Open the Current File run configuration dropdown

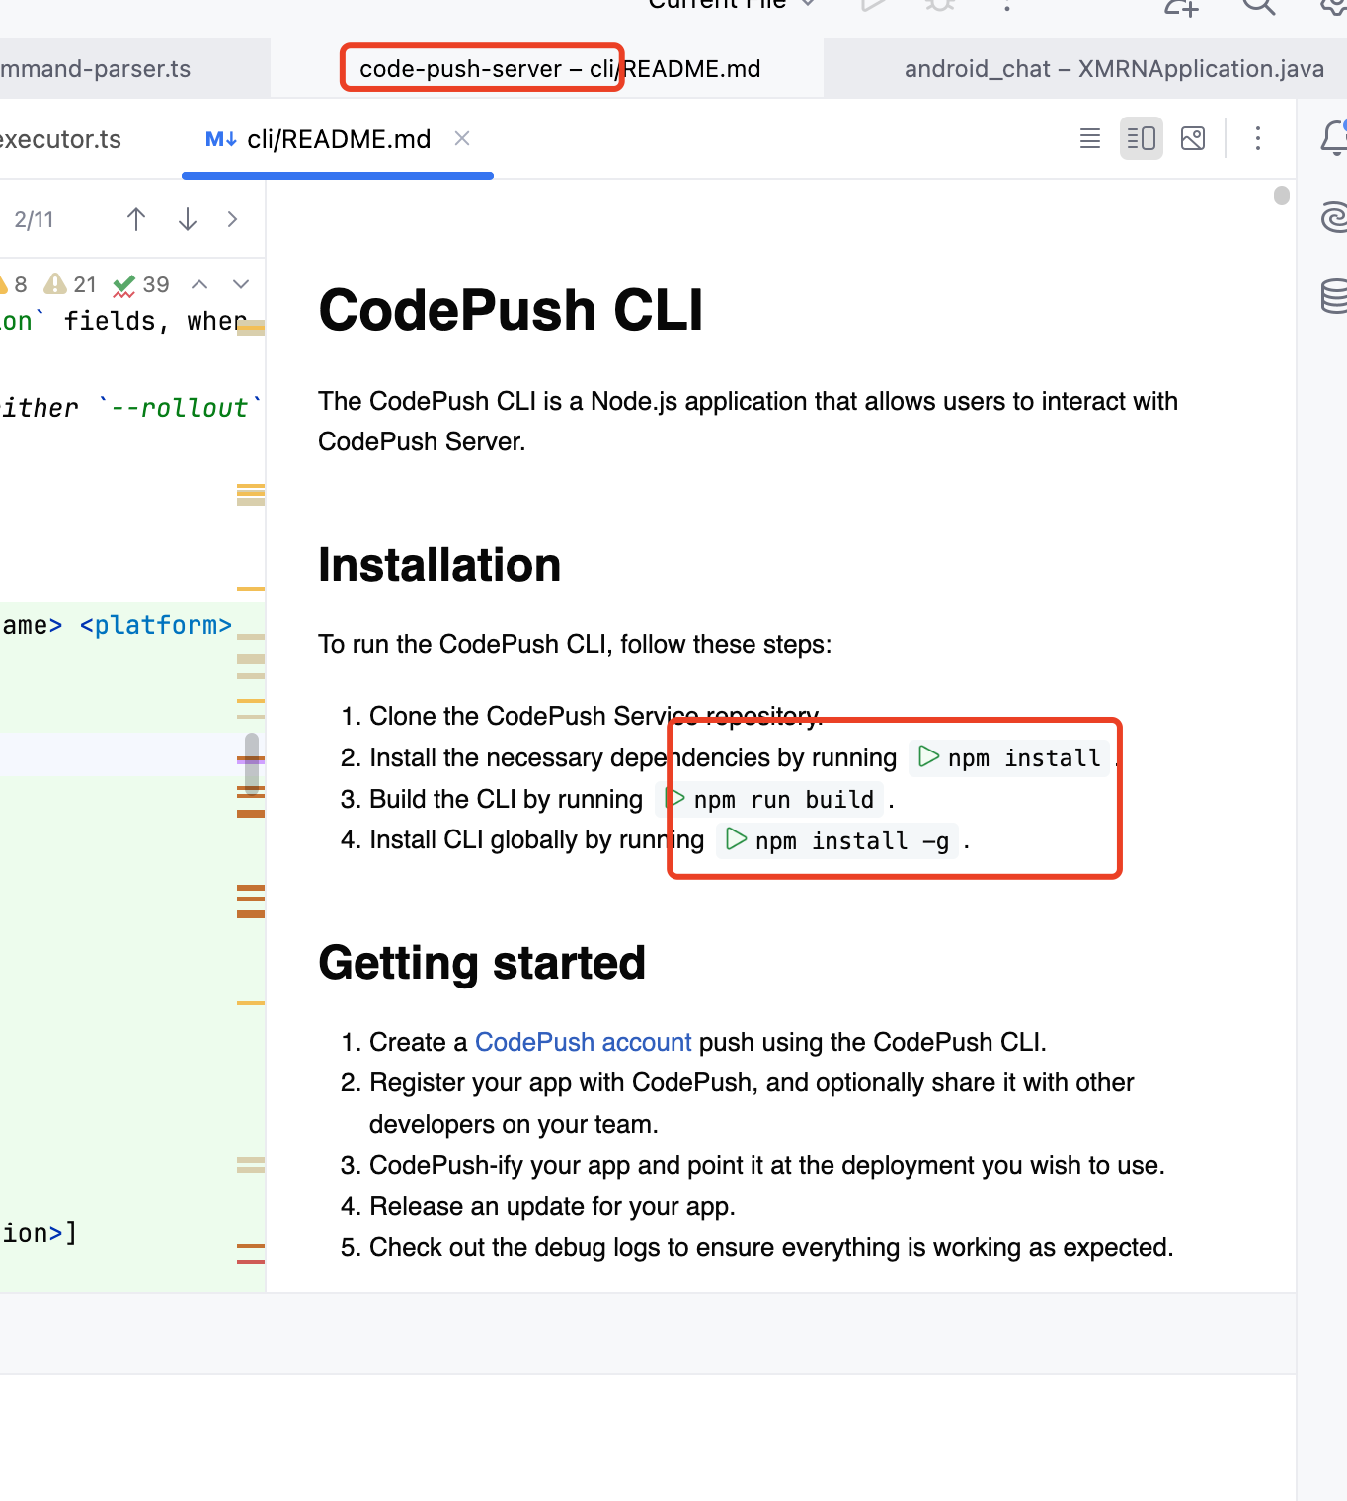(732, 5)
